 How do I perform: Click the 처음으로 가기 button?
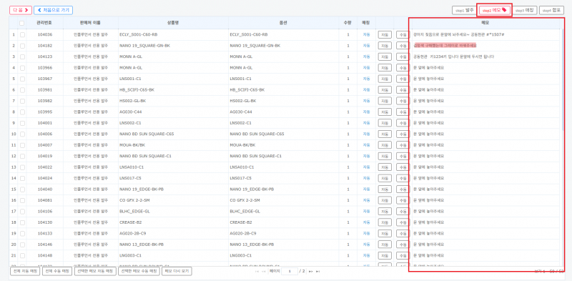point(53,10)
